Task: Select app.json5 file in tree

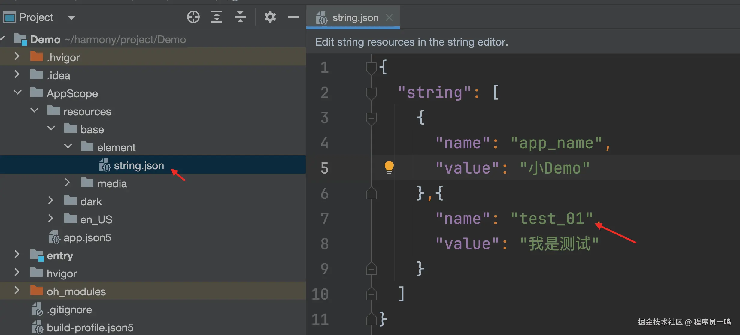Action: [87, 238]
